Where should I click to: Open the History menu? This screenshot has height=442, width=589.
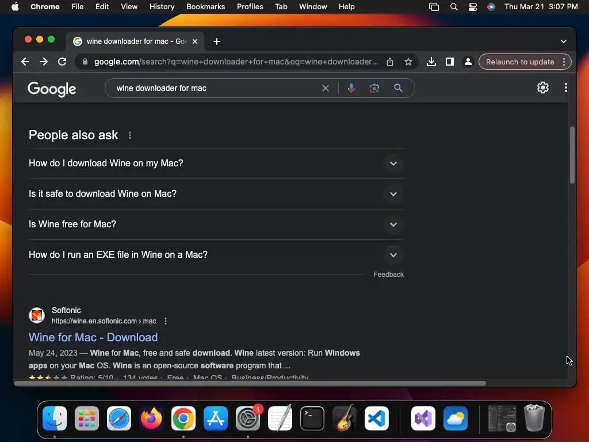162,7
